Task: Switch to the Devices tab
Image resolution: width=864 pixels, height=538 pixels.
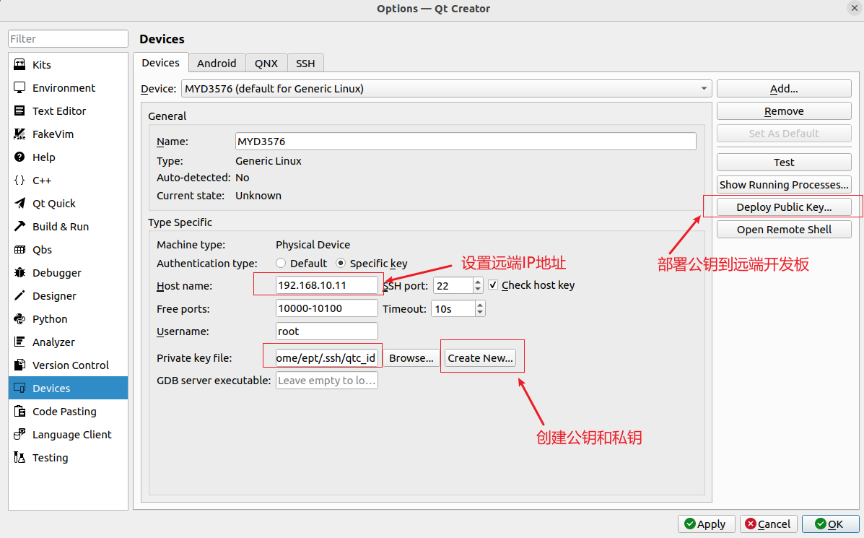Action: pyautogui.click(x=160, y=63)
